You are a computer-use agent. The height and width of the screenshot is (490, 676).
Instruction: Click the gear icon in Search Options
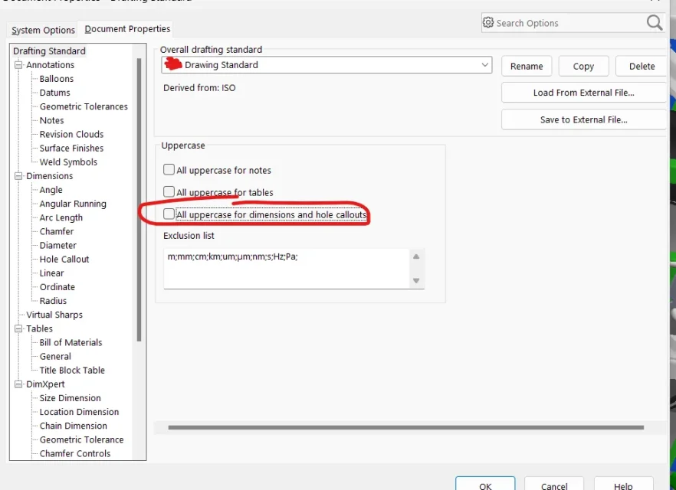487,22
